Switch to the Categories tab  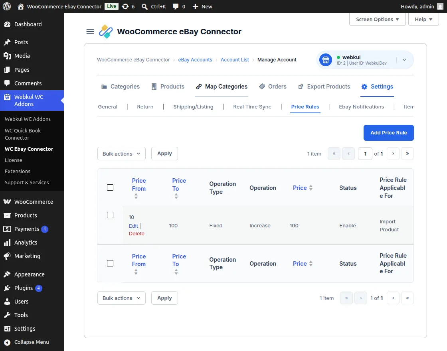tap(120, 87)
